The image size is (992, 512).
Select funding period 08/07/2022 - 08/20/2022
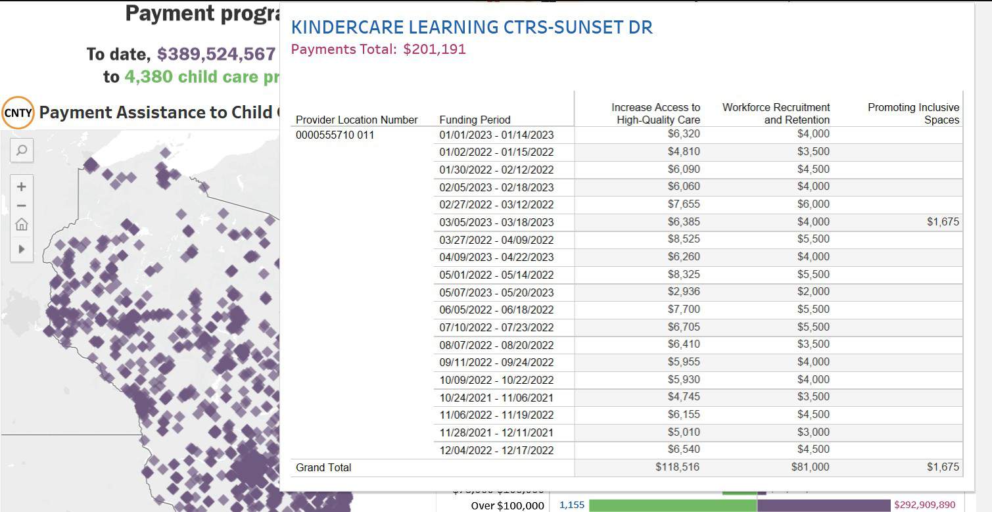tap(496, 345)
